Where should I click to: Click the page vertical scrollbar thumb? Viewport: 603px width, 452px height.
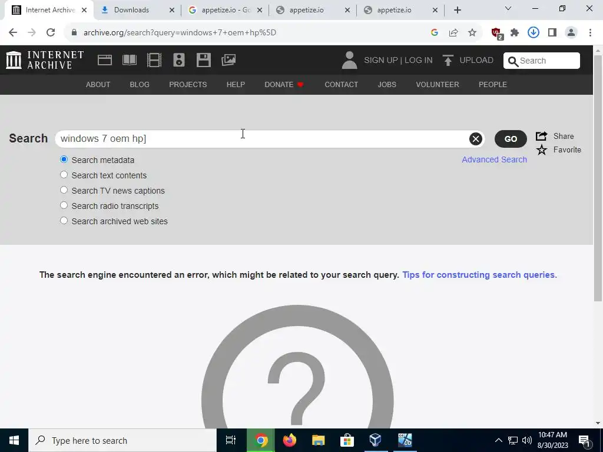coord(598,178)
